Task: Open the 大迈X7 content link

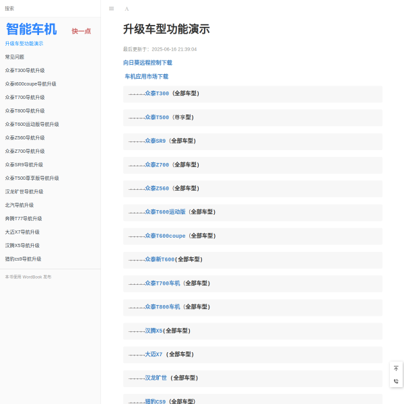Action: pos(154,354)
